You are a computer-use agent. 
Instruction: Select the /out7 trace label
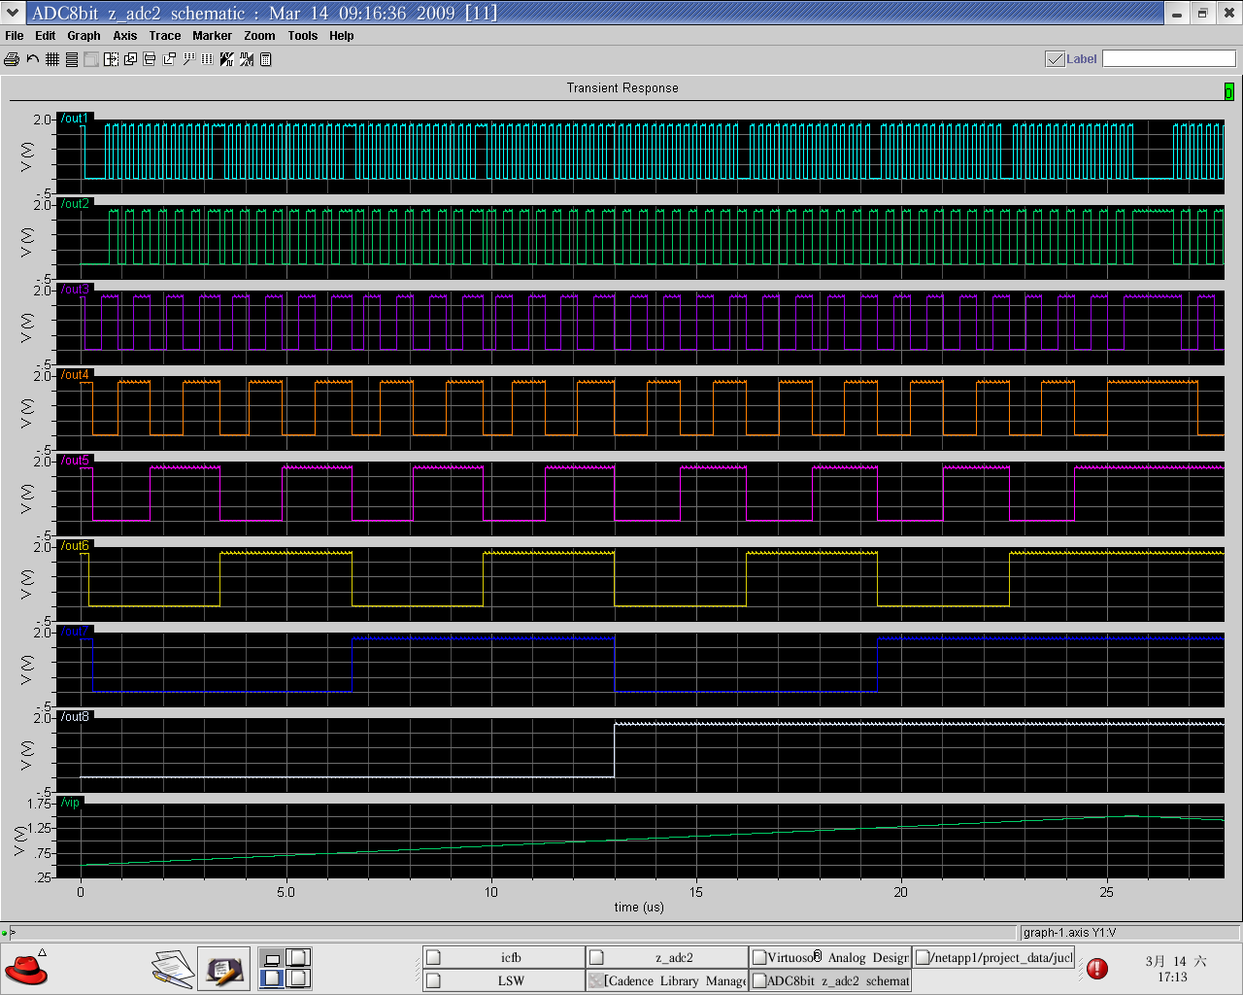coord(75,632)
